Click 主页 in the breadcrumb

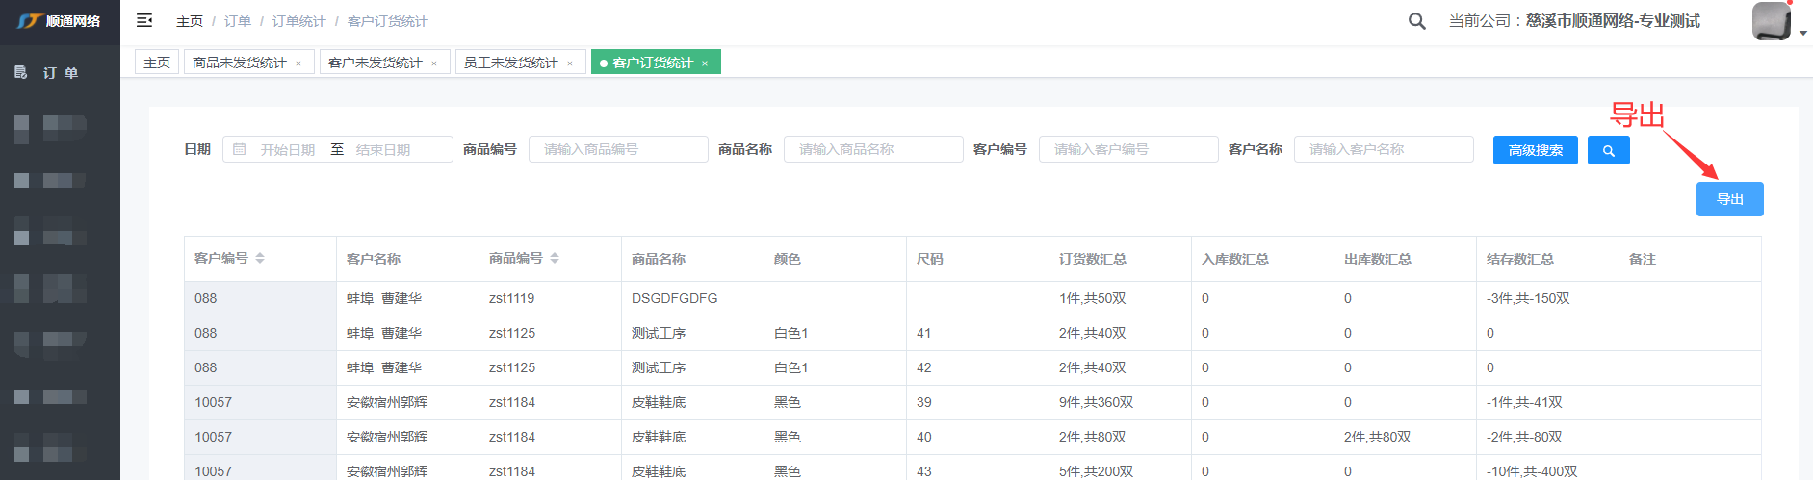[190, 21]
